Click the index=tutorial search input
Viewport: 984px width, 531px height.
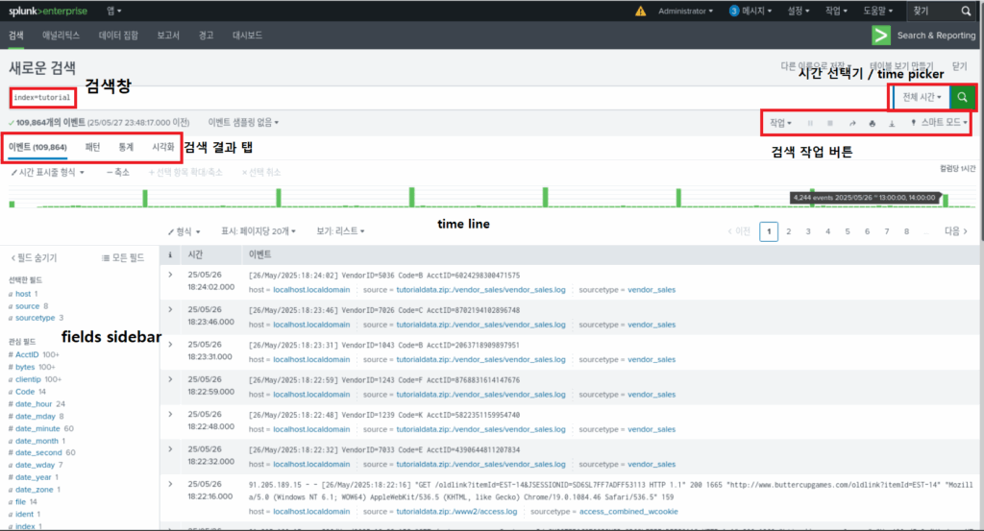pos(449,97)
